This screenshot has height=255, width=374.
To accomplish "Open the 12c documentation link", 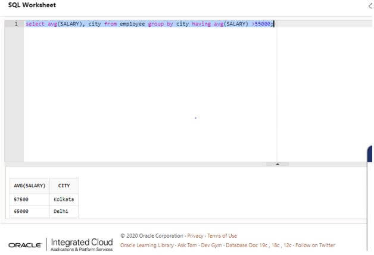I will [288, 245].
